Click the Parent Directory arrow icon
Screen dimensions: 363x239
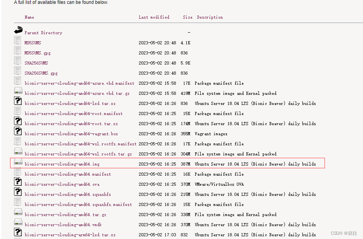coord(18,30)
